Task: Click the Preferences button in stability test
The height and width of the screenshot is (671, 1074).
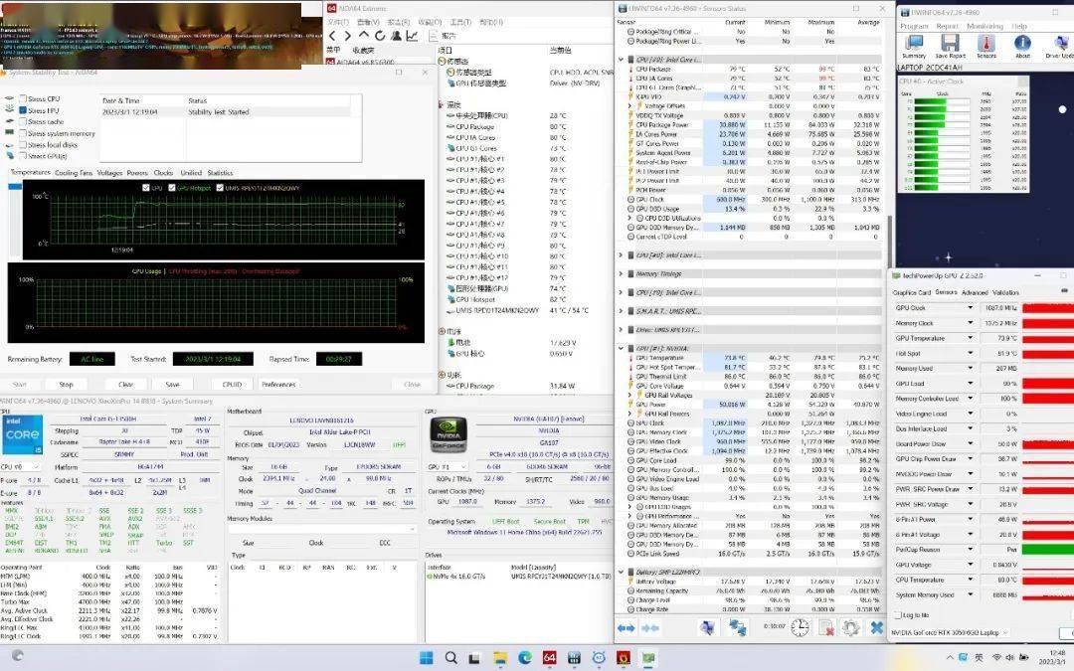Action: tap(278, 385)
